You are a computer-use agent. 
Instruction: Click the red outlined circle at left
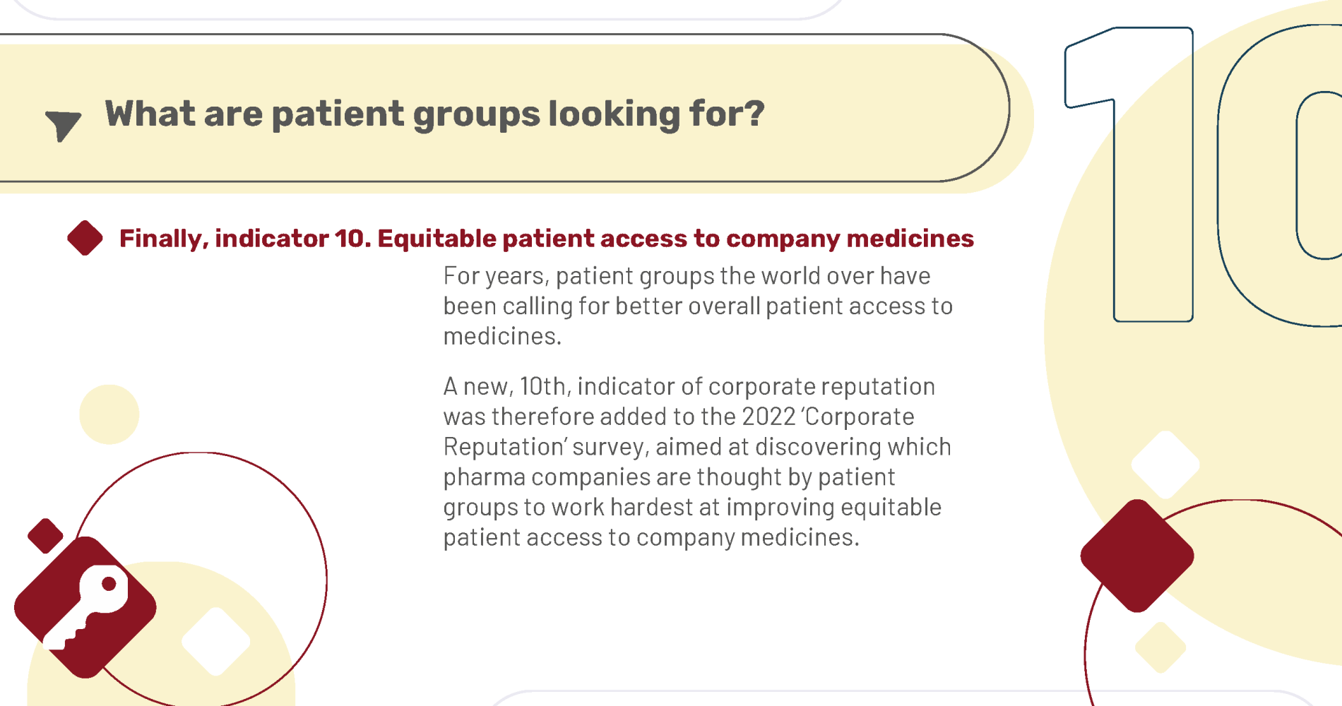coord(199,580)
